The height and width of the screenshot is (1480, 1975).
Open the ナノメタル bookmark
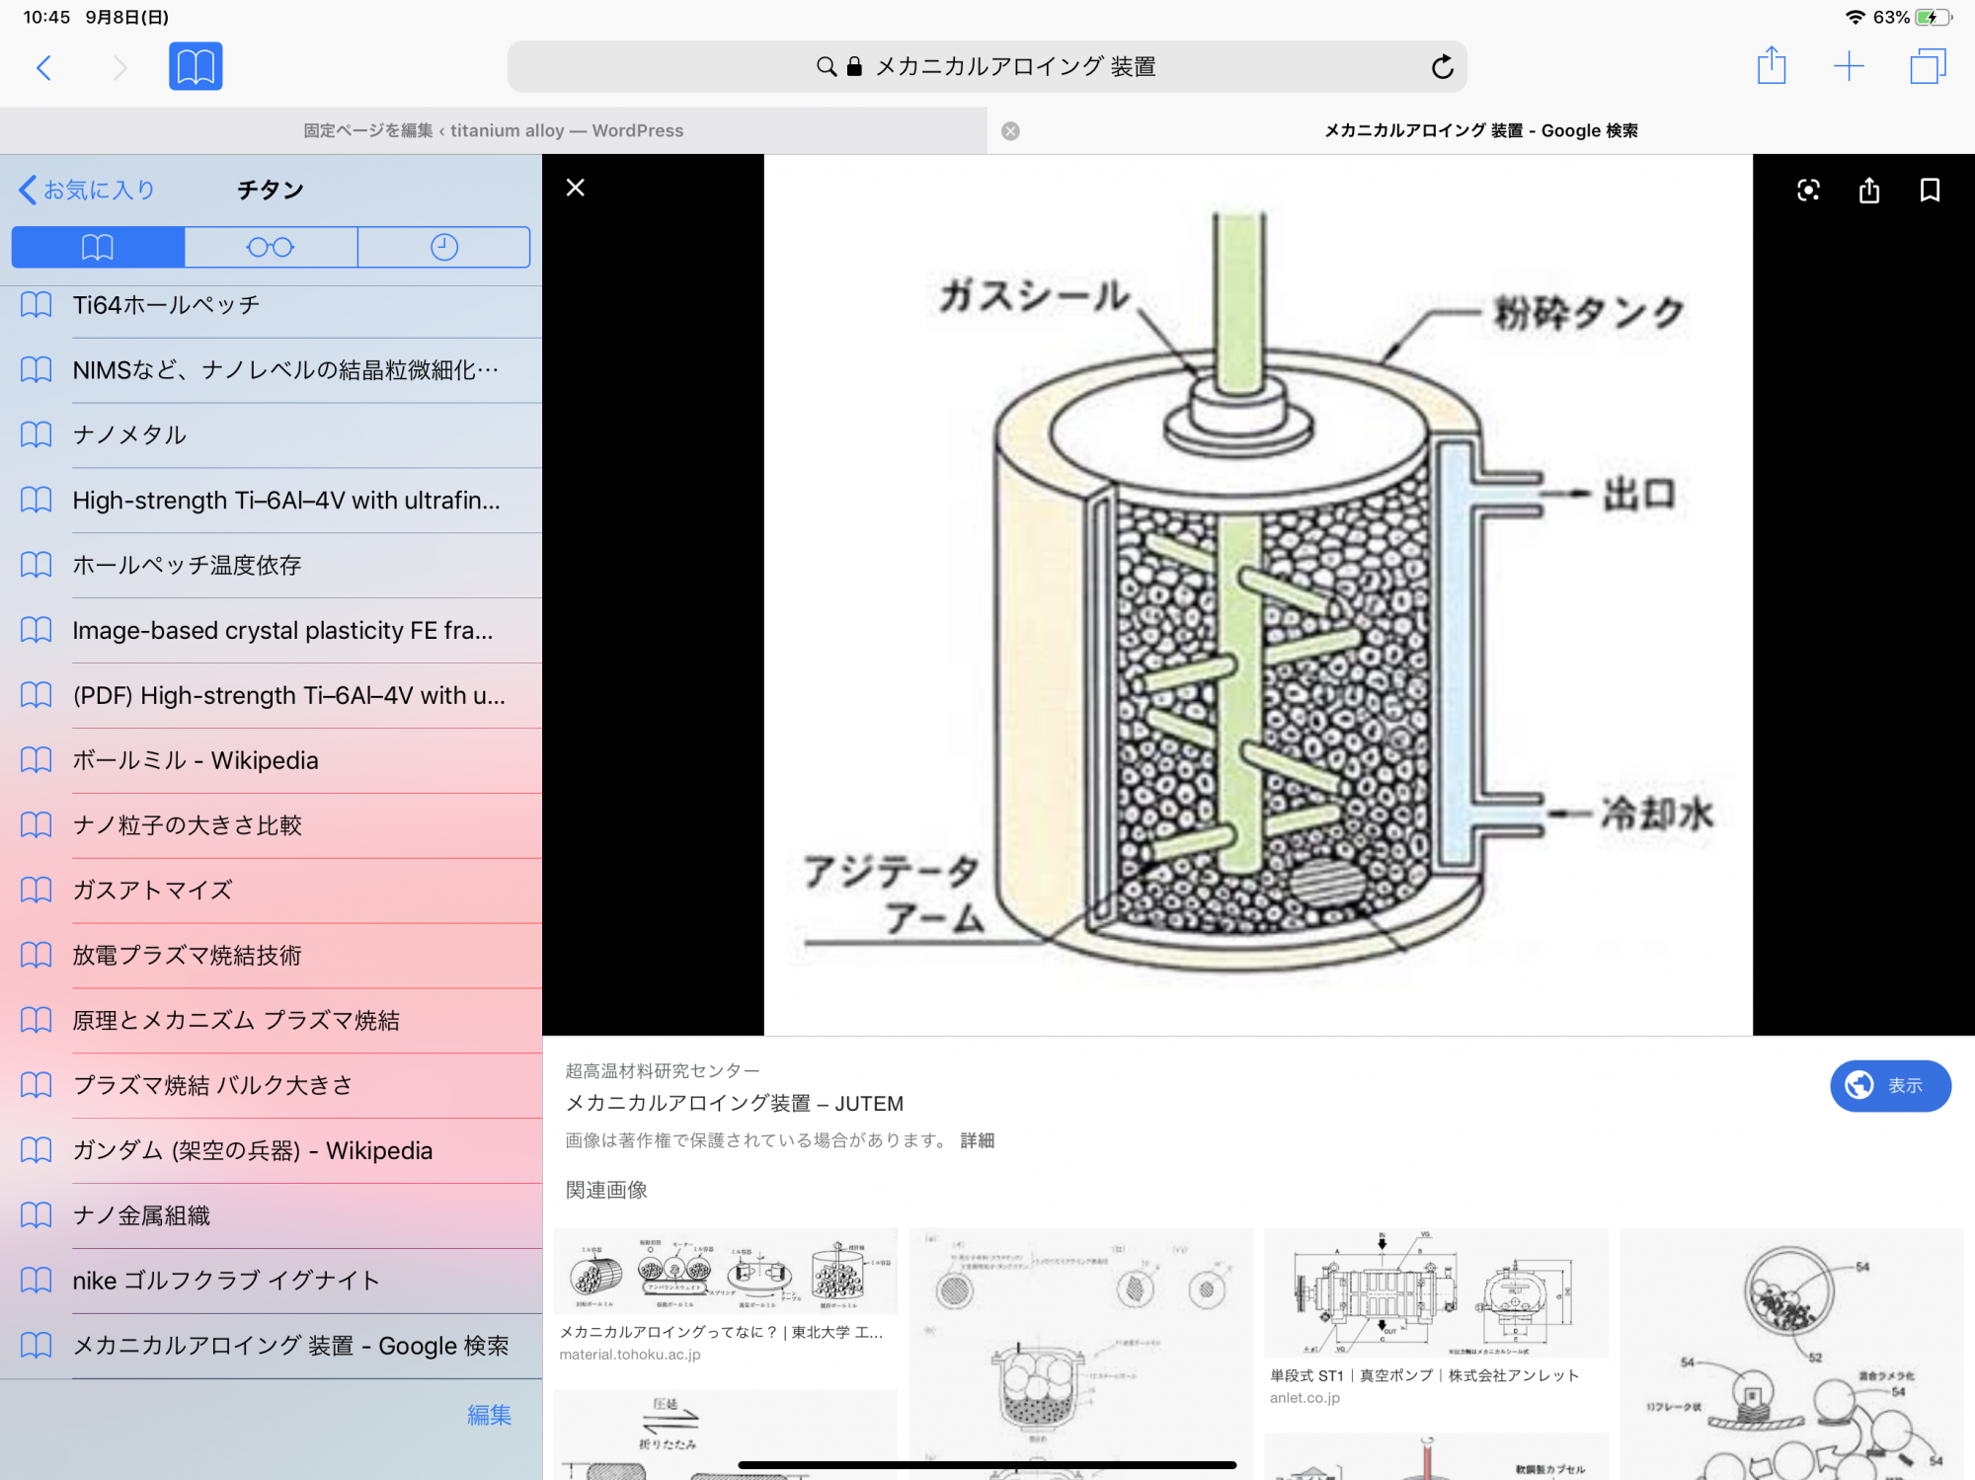(271, 435)
